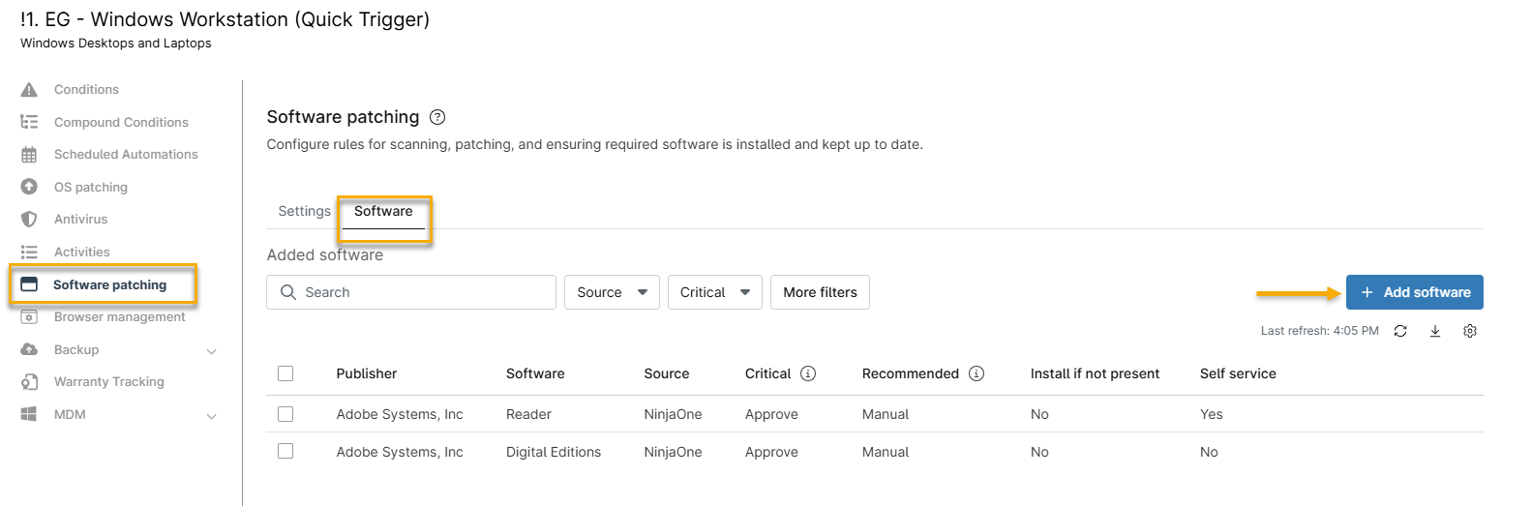Open Antivirus from the sidebar
1532x506 pixels.
tap(80, 220)
